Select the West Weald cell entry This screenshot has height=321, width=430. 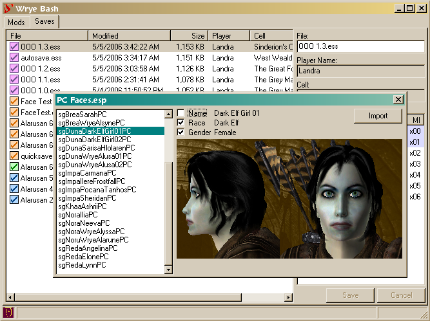(x=273, y=58)
